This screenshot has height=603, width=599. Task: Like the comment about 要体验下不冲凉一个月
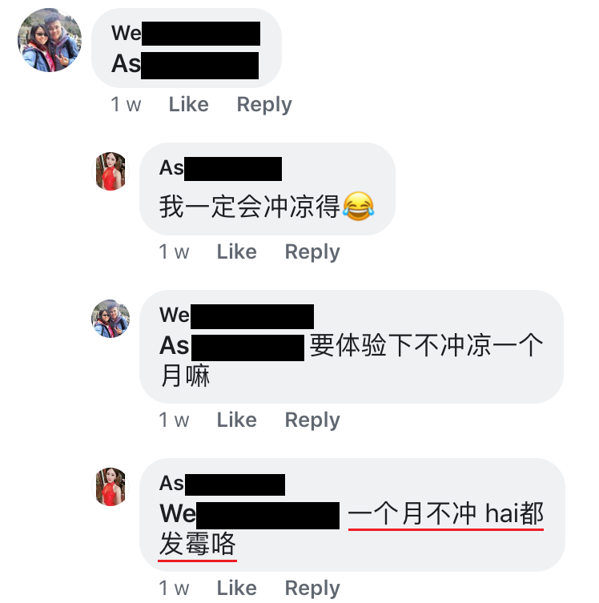click(237, 420)
